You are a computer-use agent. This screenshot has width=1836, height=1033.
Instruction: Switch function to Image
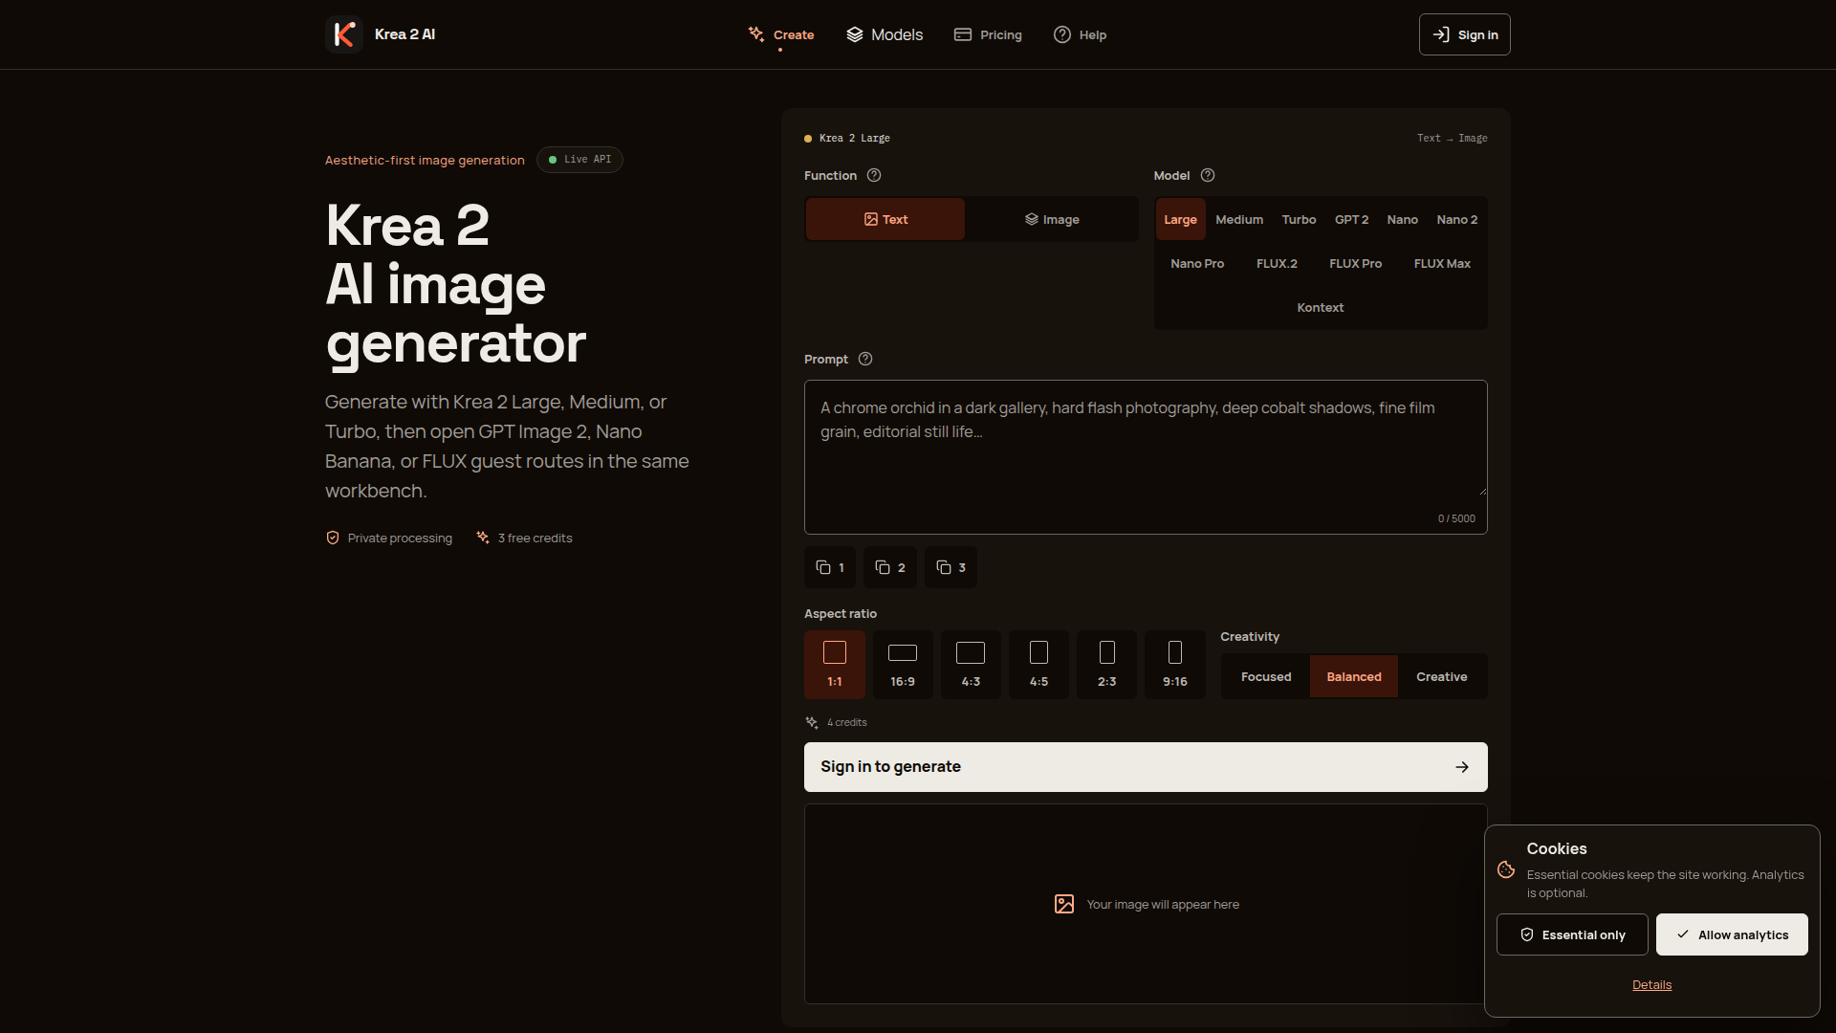tap(1052, 219)
